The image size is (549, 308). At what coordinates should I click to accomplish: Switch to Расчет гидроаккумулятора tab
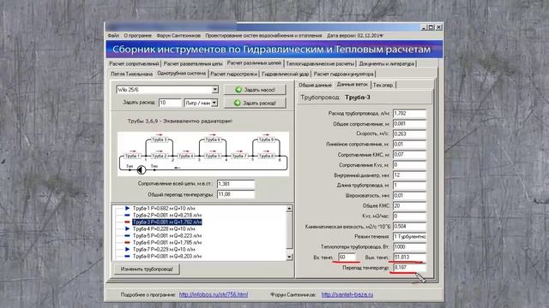[x=344, y=74]
